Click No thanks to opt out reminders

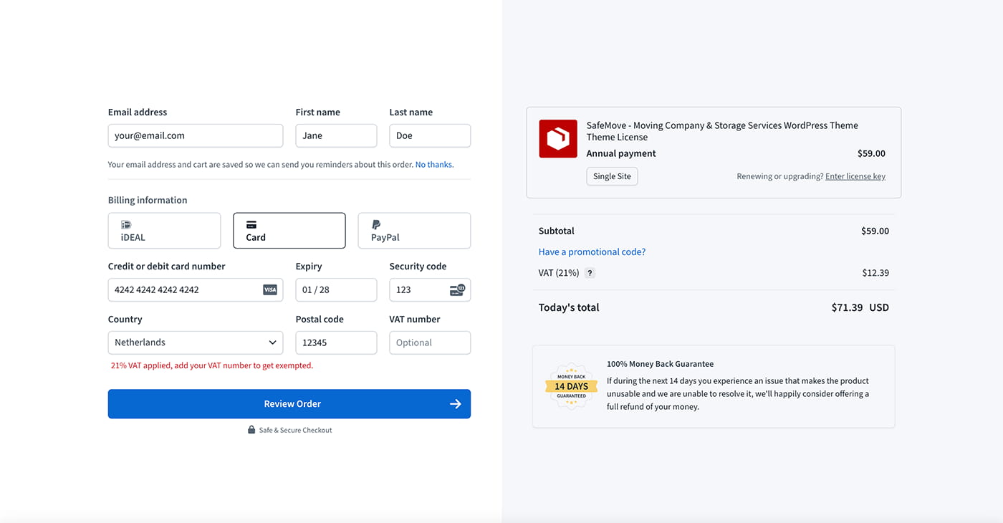pos(433,165)
